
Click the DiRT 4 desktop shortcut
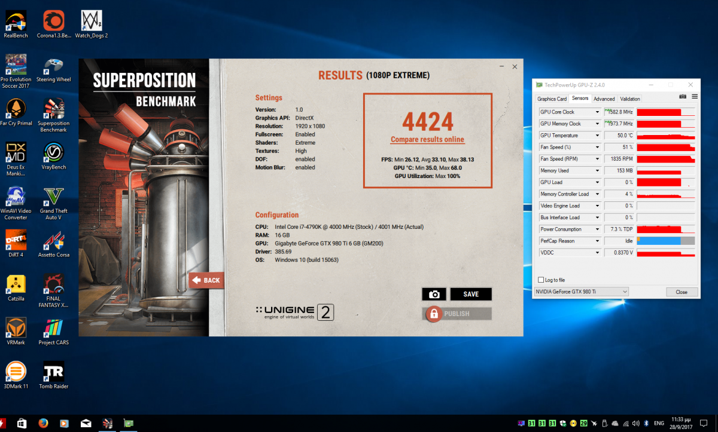click(16, 243)
